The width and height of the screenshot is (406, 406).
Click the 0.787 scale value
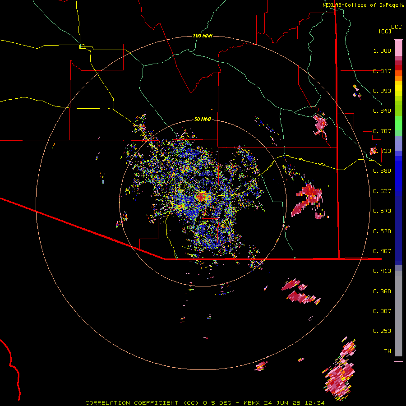coord(382,131)
